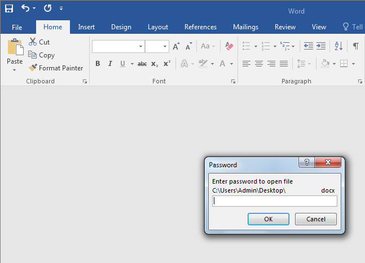Open the Shading color dropdown arrow
This screenshot has height=263, width=365.
click(334, 64)
